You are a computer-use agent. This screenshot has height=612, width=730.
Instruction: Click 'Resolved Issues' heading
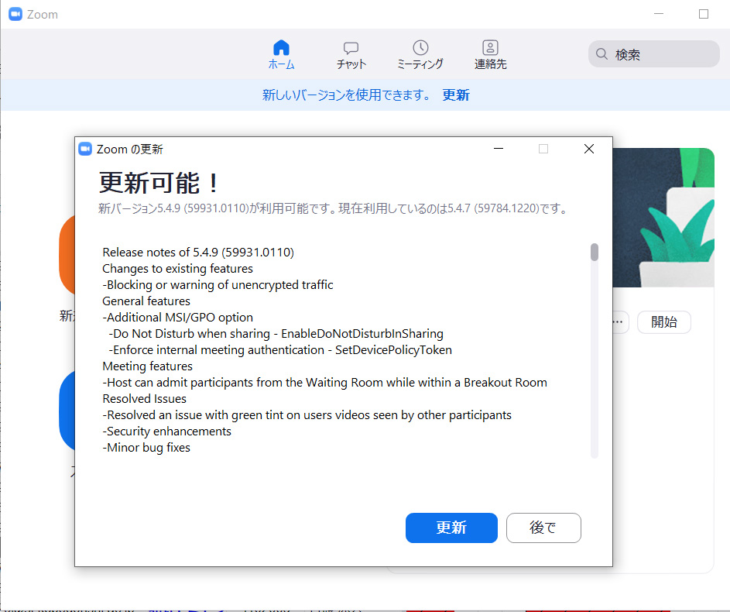[x=144, y=399]
